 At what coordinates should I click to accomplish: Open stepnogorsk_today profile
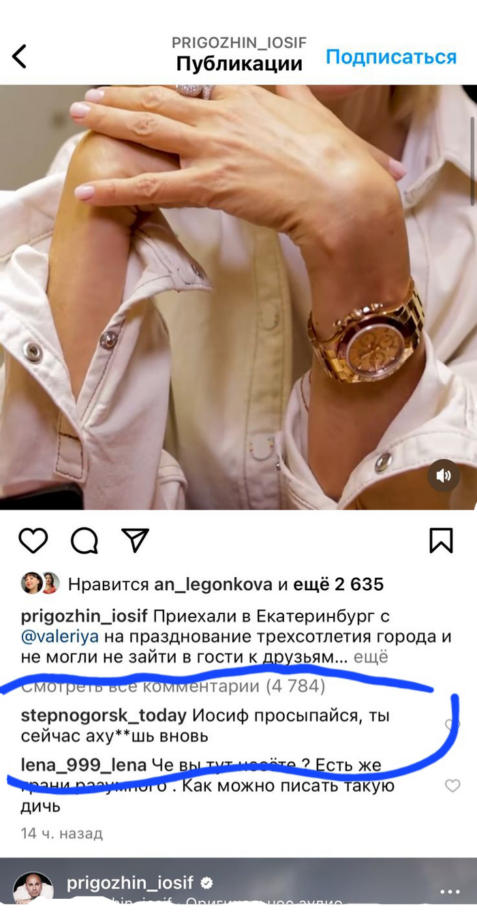coord(104,716)
